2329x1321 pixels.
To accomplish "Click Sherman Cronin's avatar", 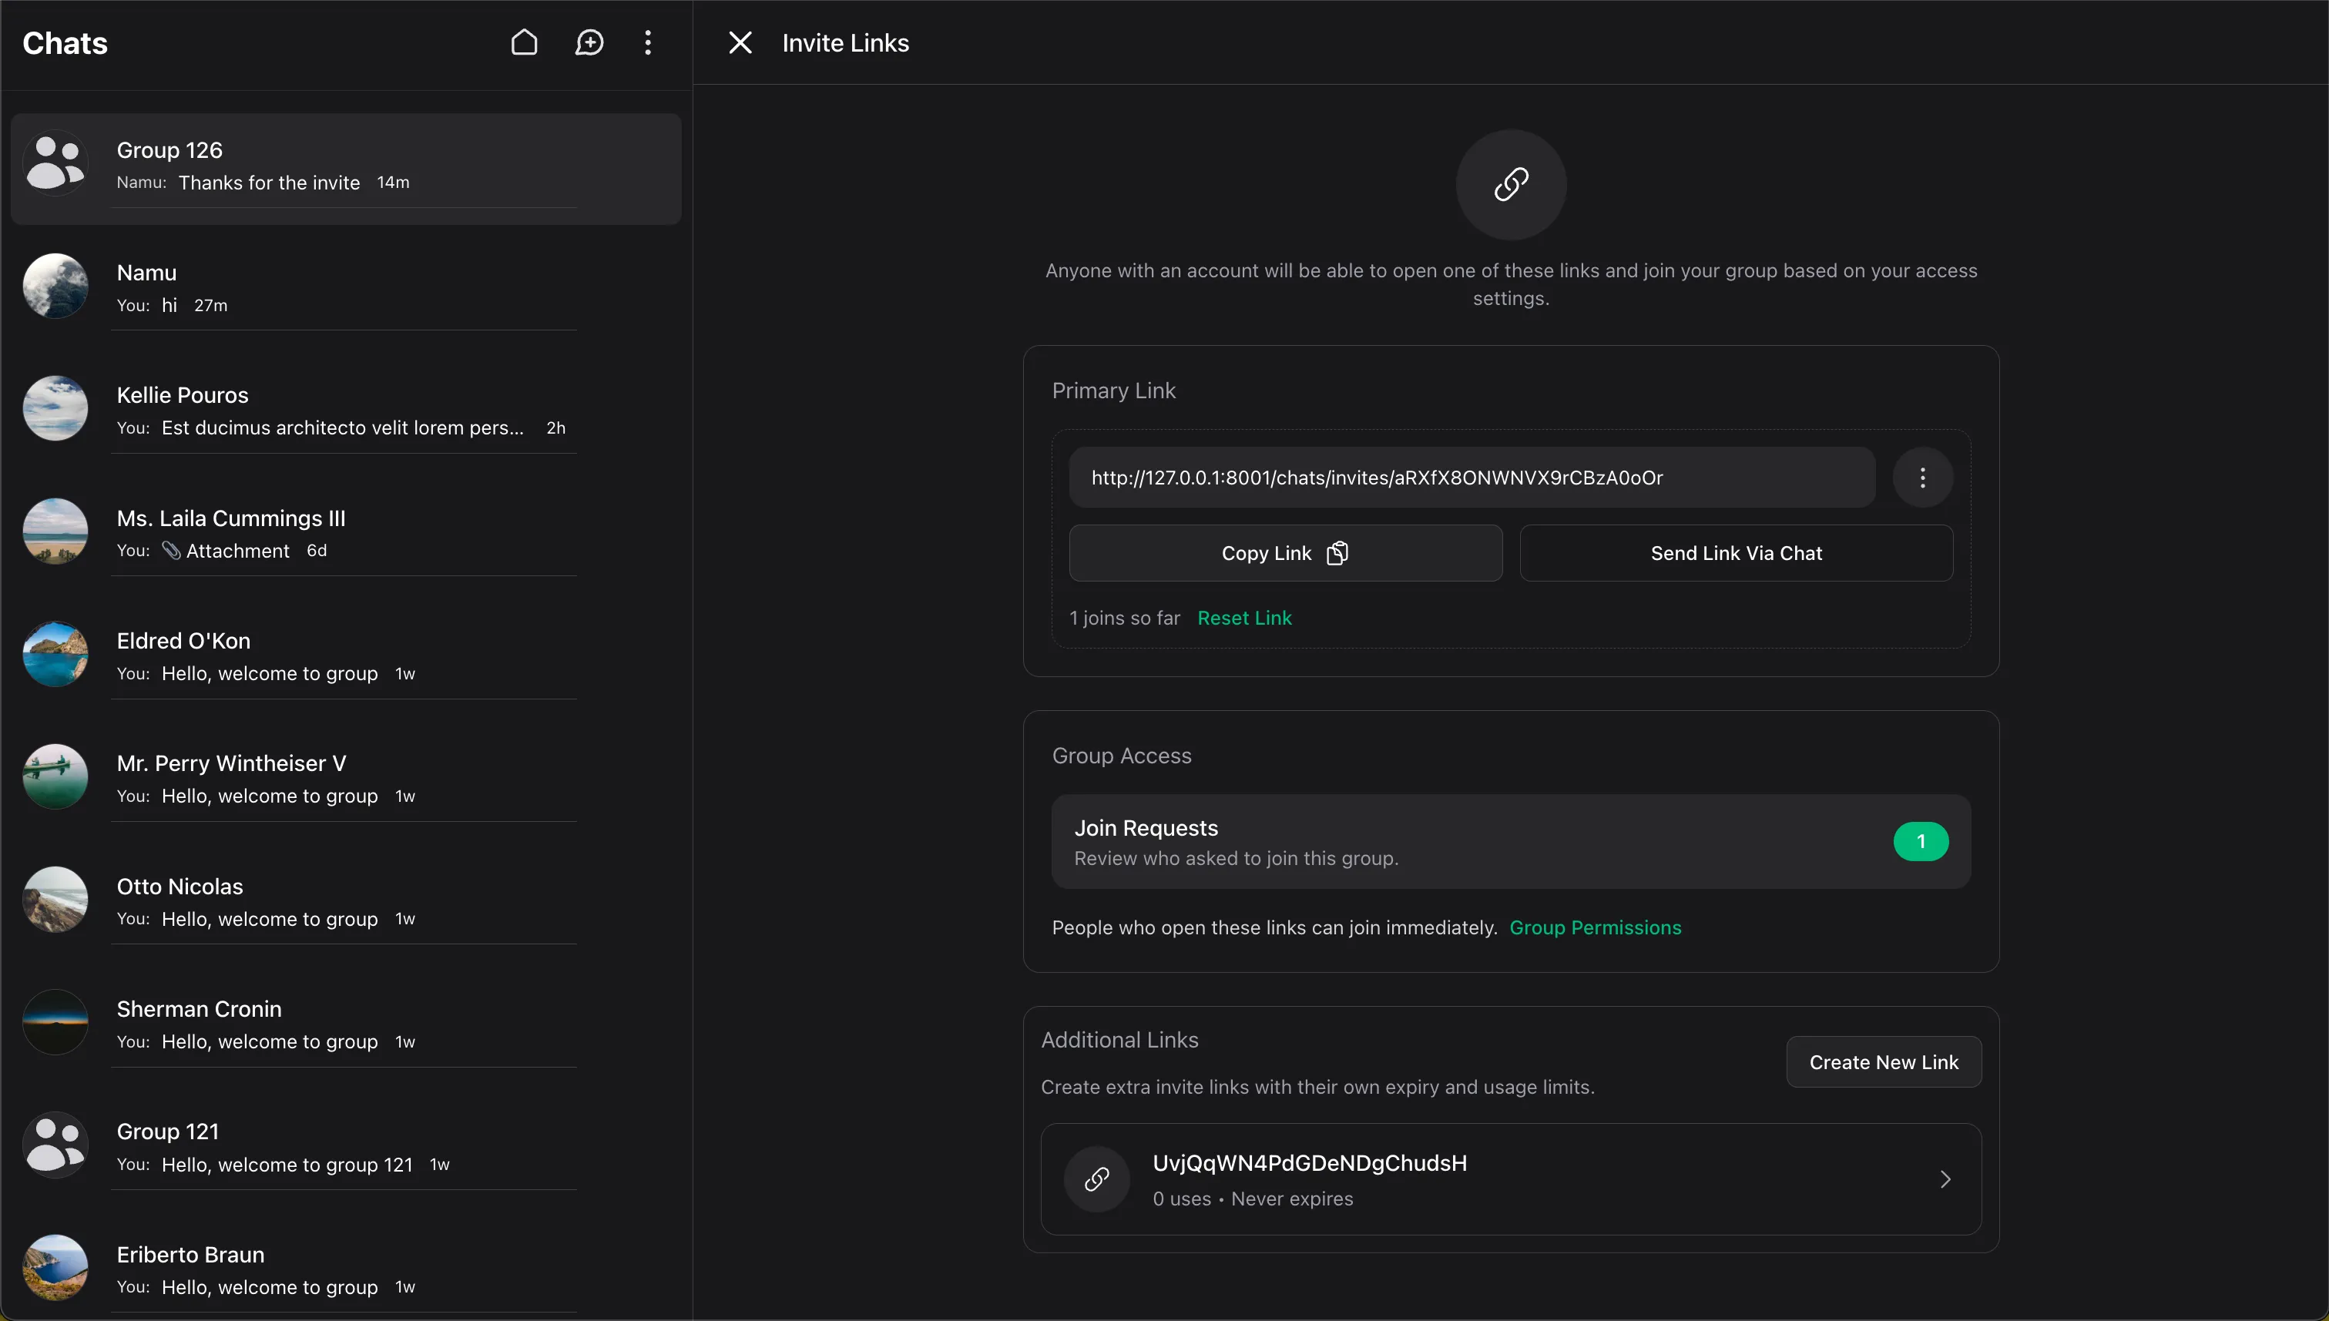I will [55, 1021].
